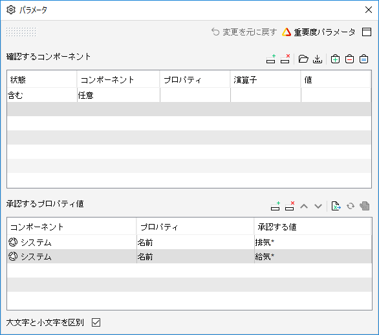Delete row from approved property values table
The width and height of the screenshot is (379, 335).
(x=290, y=206)
